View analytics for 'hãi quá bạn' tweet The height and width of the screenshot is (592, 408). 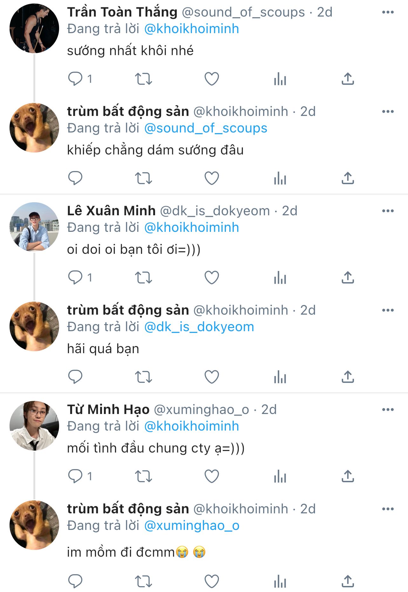[280, 377]
